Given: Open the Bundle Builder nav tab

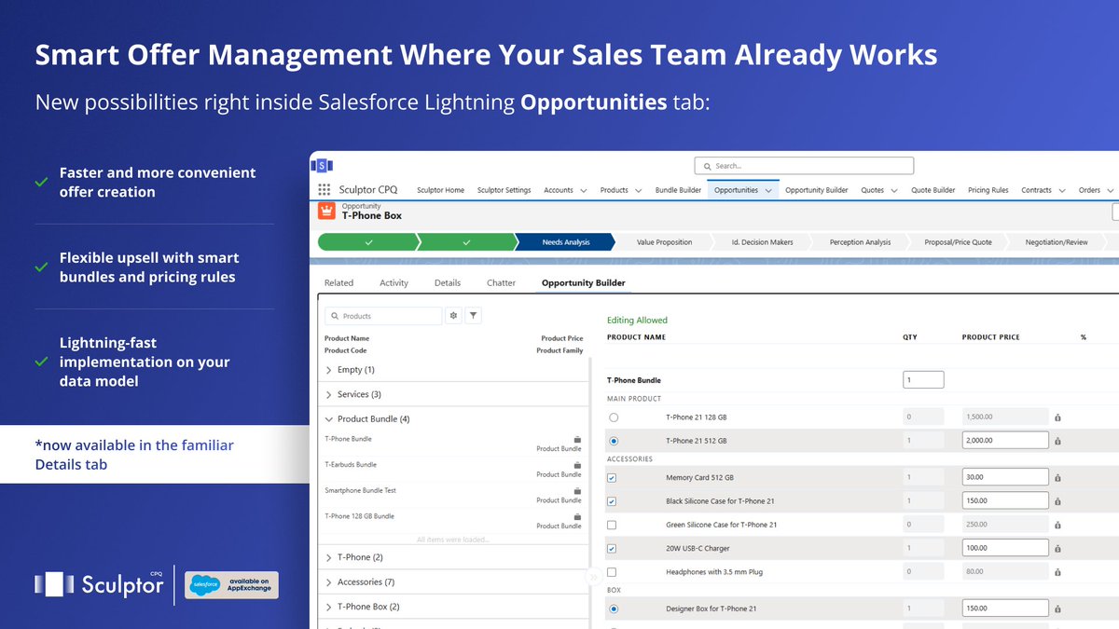Looking at the screenshot, I should point(678,190).
